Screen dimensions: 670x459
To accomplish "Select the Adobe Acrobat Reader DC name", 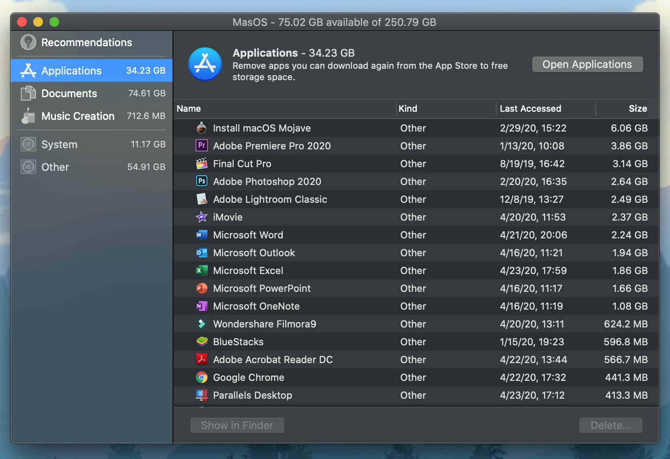I will point(273,359).
